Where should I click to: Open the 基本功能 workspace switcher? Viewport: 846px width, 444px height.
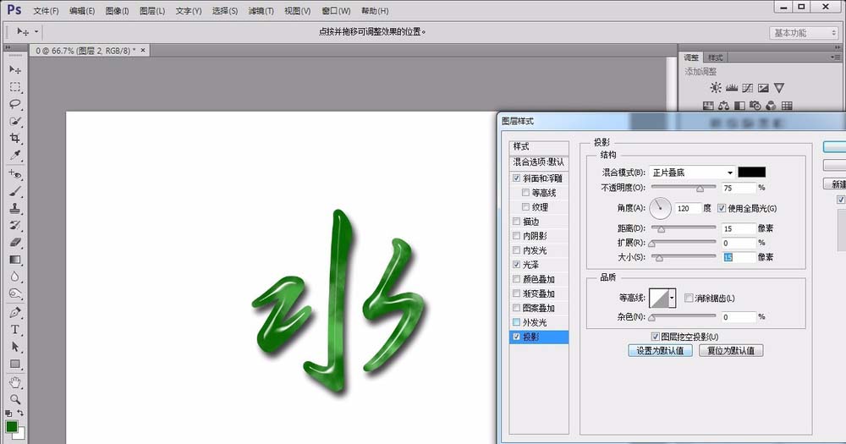click(x=804, y=33)
